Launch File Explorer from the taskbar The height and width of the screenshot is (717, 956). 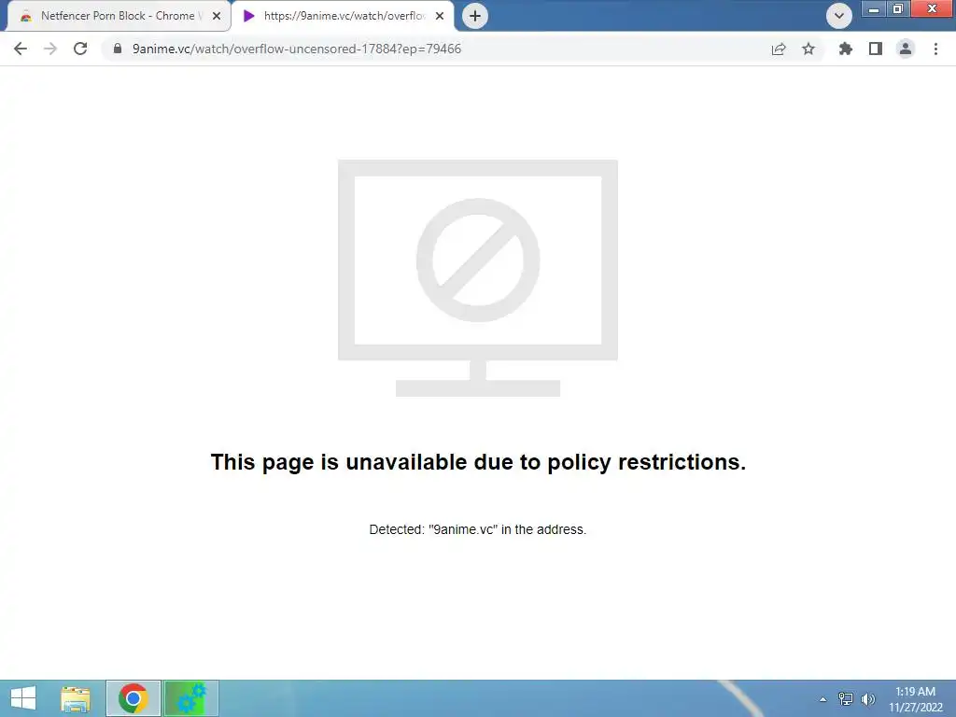pyautogui.click(x=76, y=698)
